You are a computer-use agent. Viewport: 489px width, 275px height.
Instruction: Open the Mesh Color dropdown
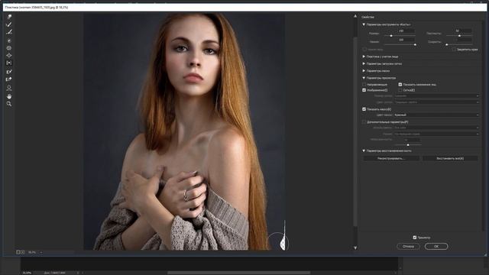pyautogui.click(x=436, y=102)
